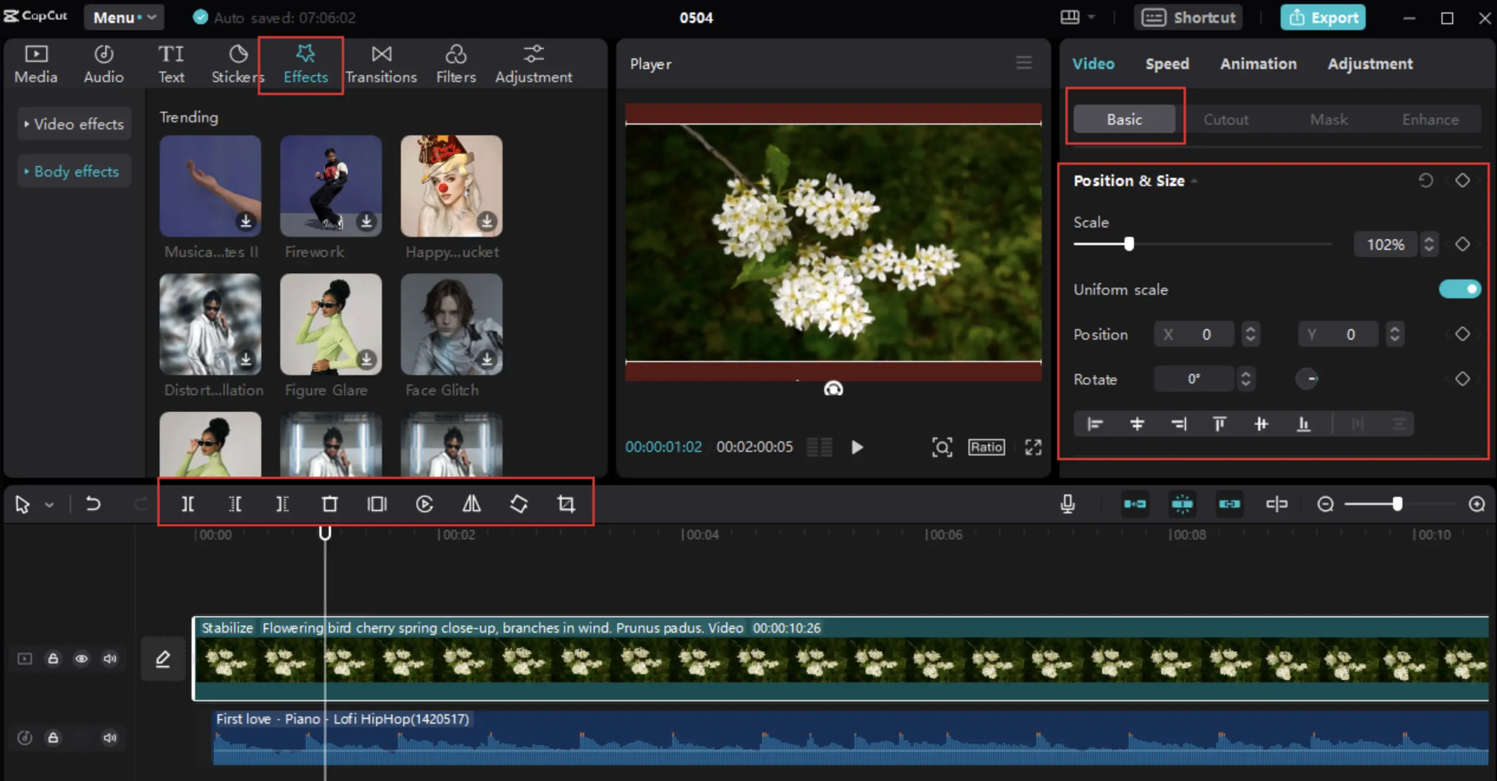Click the Crop tool icon
Screen dimensions: 1497x781
[x=566, y=504]
